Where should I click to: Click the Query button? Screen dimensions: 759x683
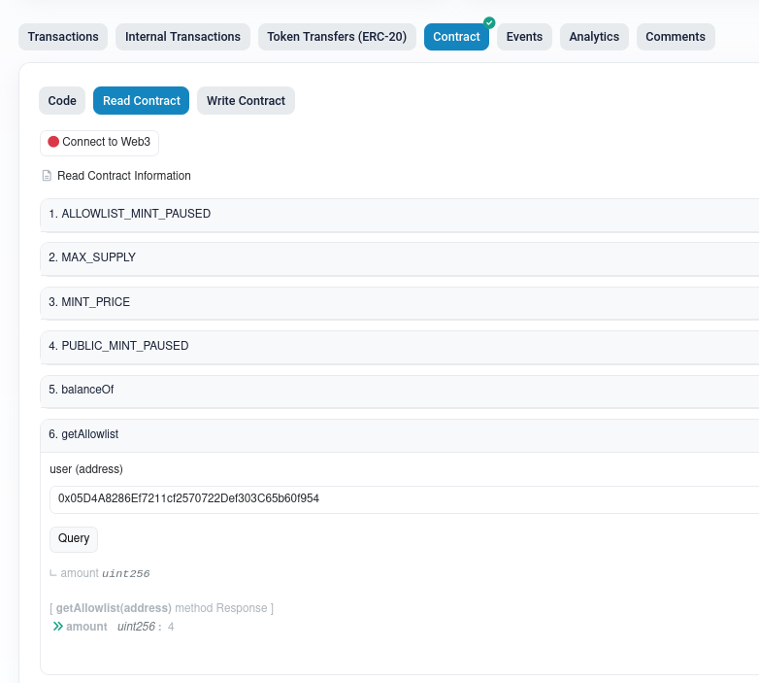(74, 538)
